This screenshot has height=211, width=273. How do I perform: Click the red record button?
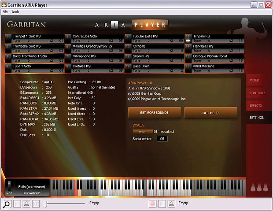153,204
